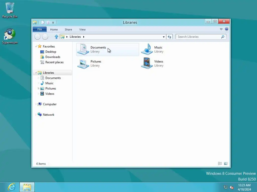Select Libraries node in navigation pane
Screen dimensions: 257x192
coord(52,73)
